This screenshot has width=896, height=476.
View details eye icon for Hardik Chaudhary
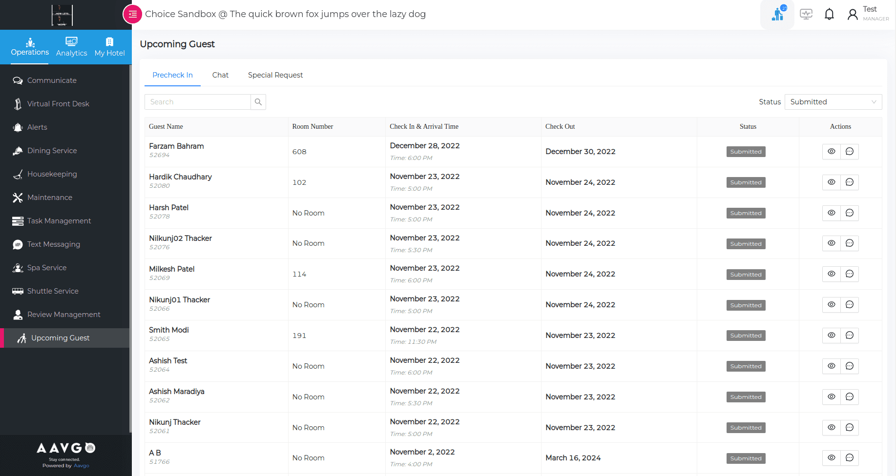pyautogui.click(x=832, y=182)
